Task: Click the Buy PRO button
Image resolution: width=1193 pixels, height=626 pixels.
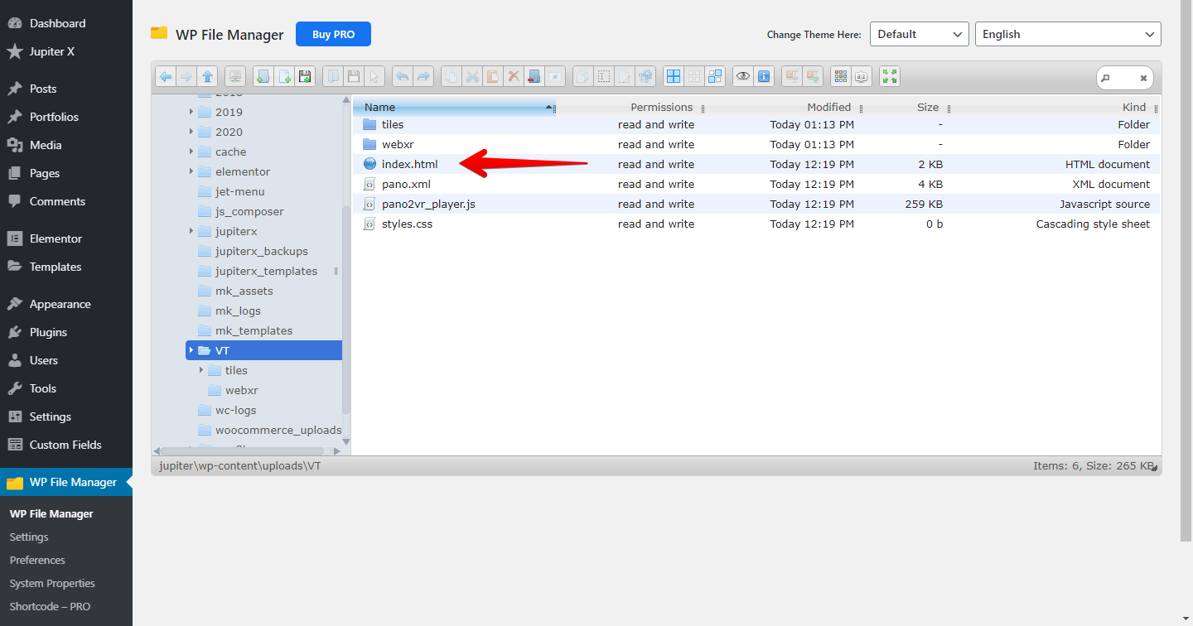Action: pos(333,34)
